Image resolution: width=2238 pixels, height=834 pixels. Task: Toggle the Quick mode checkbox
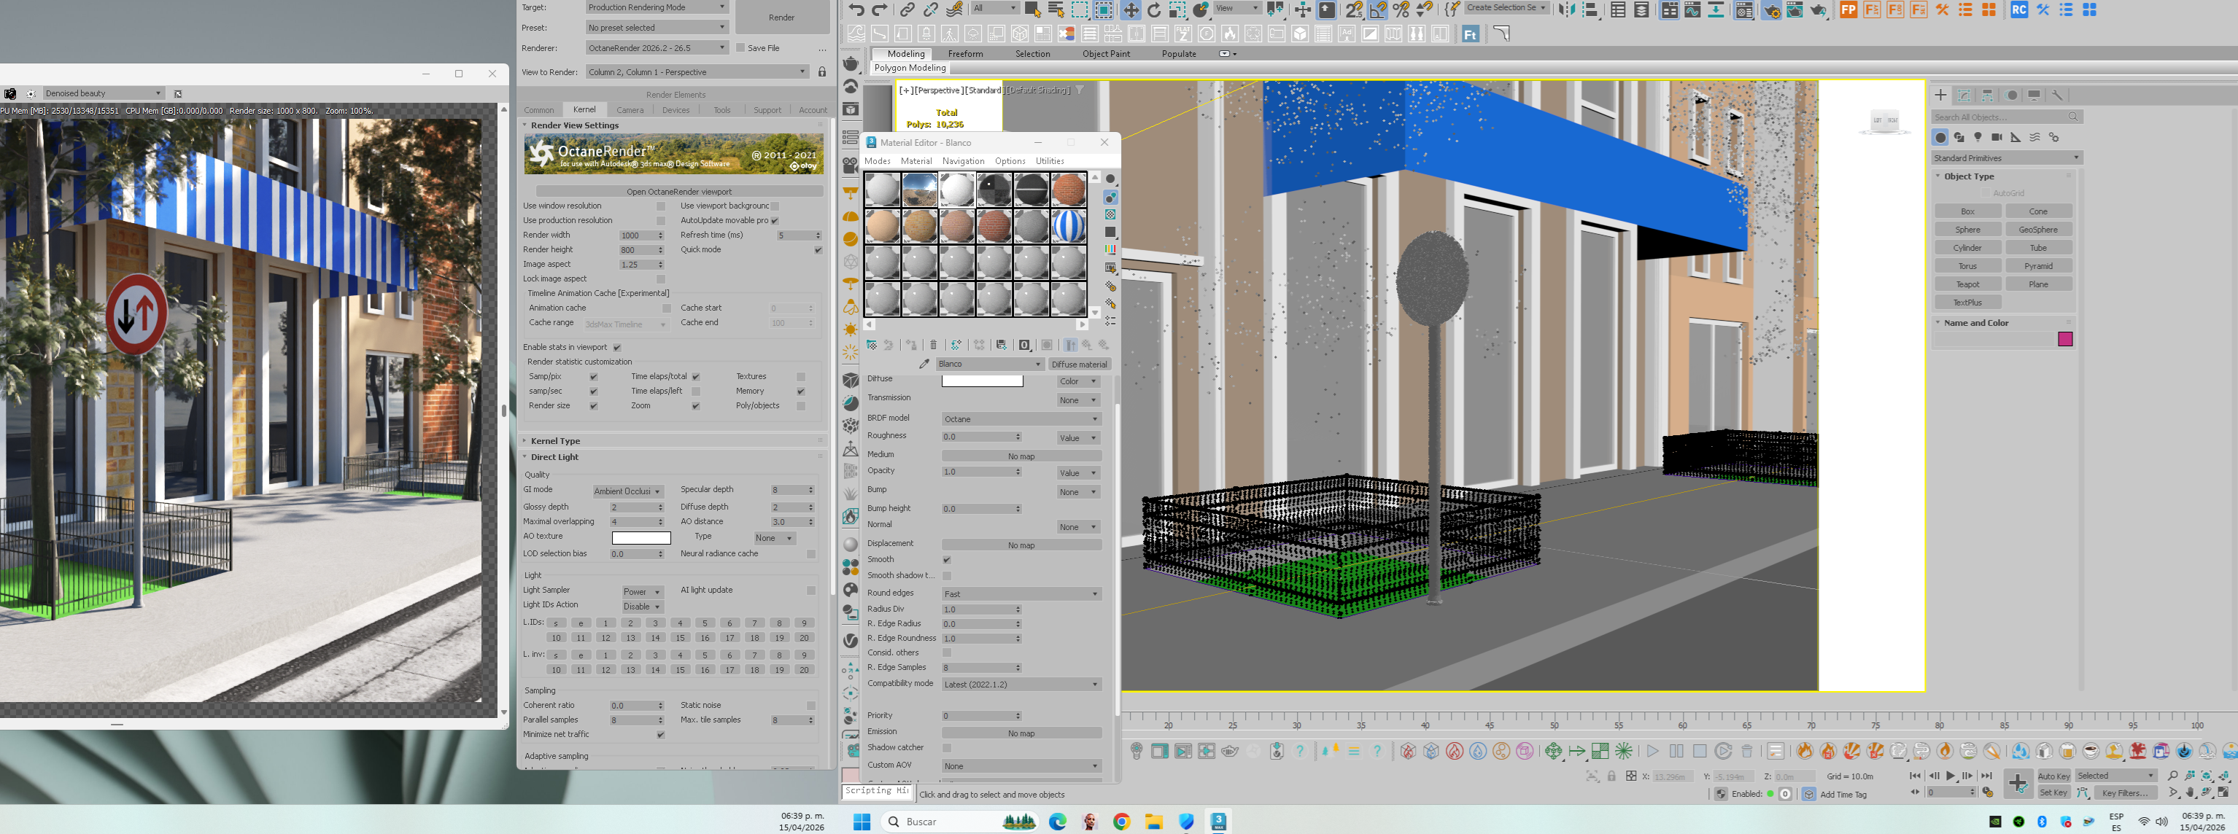(818, 250)
